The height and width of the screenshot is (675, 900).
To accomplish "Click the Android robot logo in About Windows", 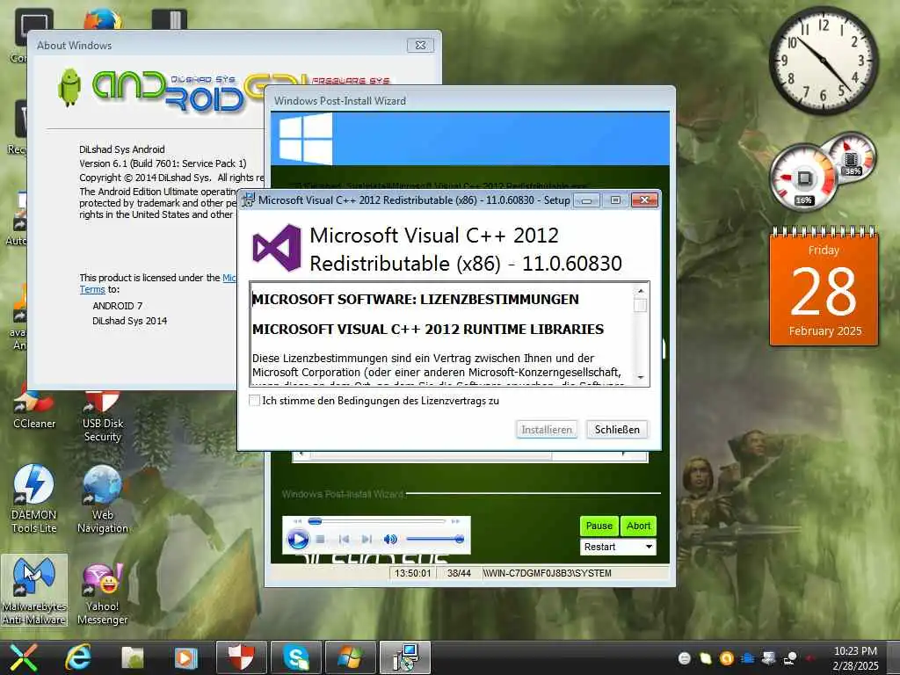I will point(69,87).
